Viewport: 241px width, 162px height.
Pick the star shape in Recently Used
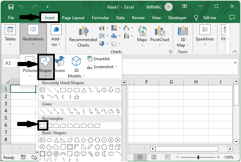coord(76,97)
